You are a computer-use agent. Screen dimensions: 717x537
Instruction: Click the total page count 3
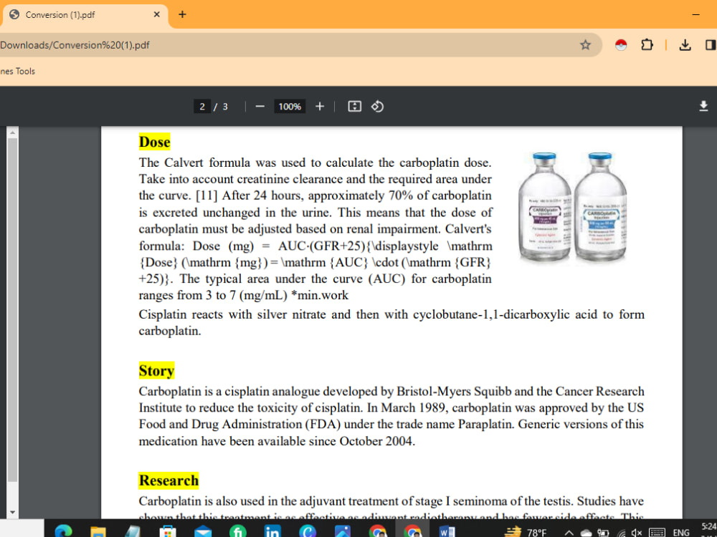(225, 107)
